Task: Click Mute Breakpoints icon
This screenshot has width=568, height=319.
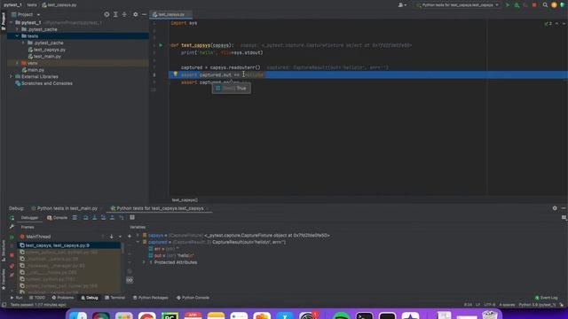Action: click(12, 276)
